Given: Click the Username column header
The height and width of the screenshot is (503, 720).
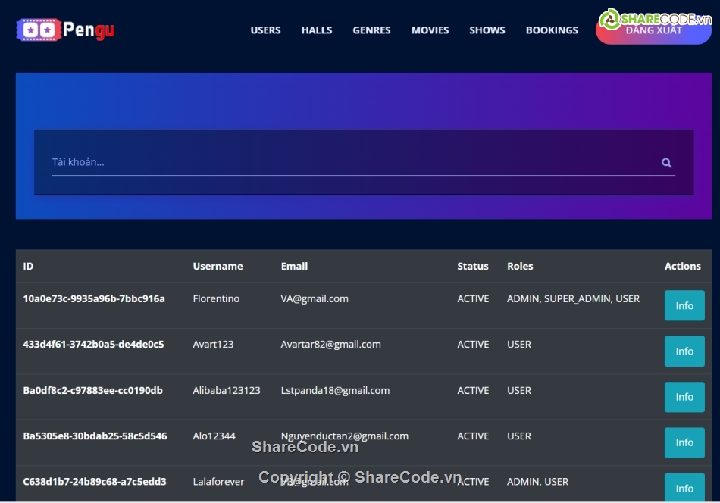Looking at the screenshot, I should tap(218, 266).
